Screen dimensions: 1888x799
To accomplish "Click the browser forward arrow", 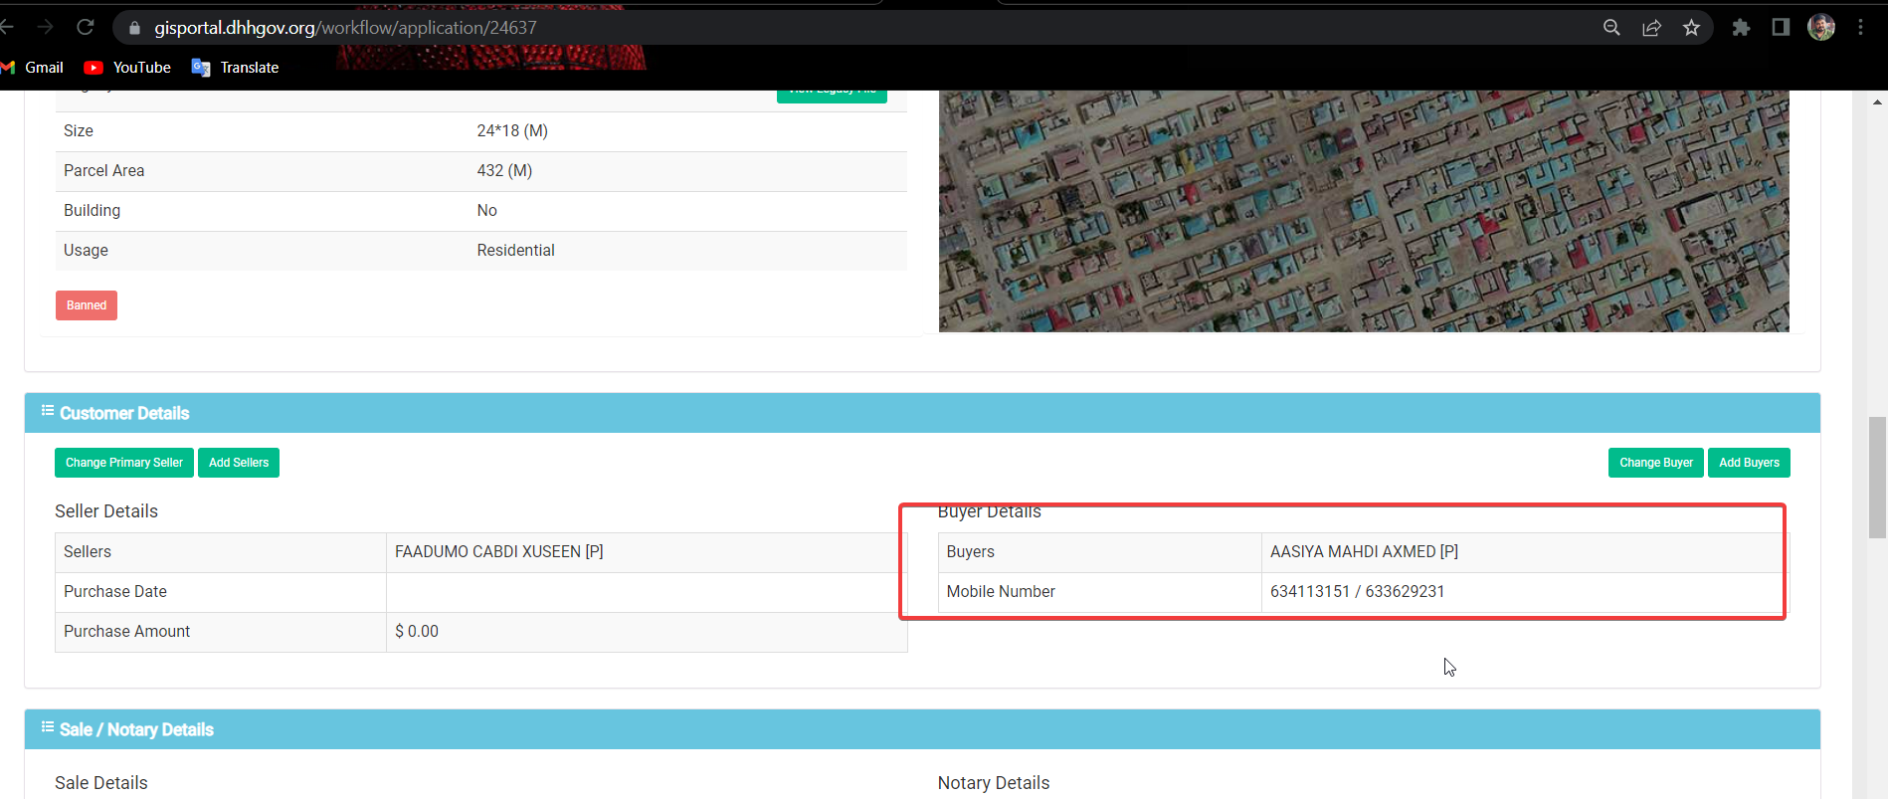I will [45, 27].
